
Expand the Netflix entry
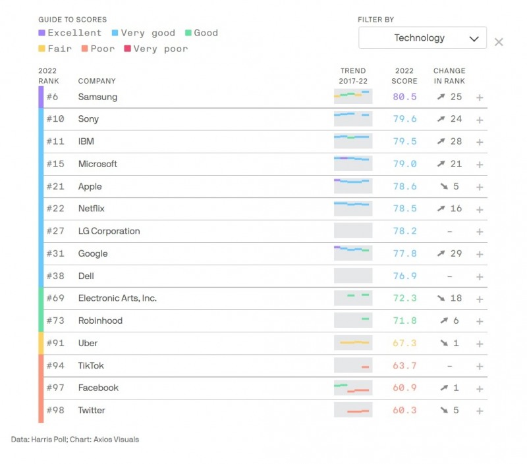(480, 209)
